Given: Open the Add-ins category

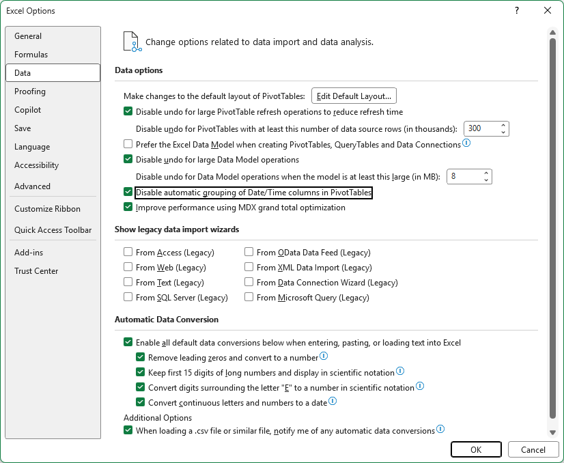Looking at the screenshot, I should click(53, 253).
